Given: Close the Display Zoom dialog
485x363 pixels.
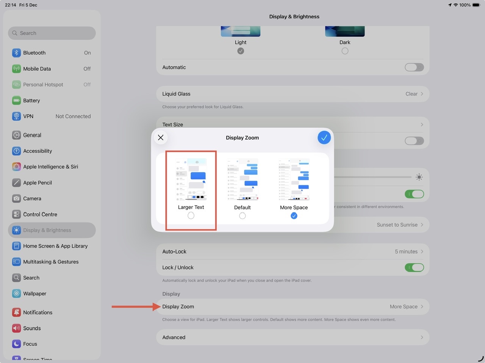Looking at the screenshot, I should click(161, 138).
